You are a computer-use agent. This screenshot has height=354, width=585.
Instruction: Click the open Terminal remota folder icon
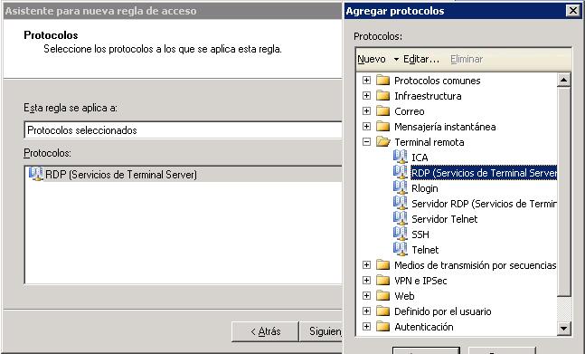383,142
